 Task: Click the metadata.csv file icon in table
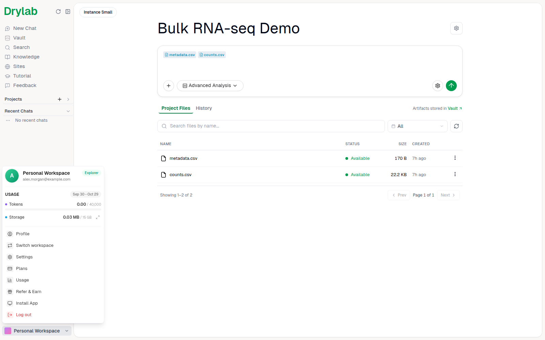pos(163,158)
